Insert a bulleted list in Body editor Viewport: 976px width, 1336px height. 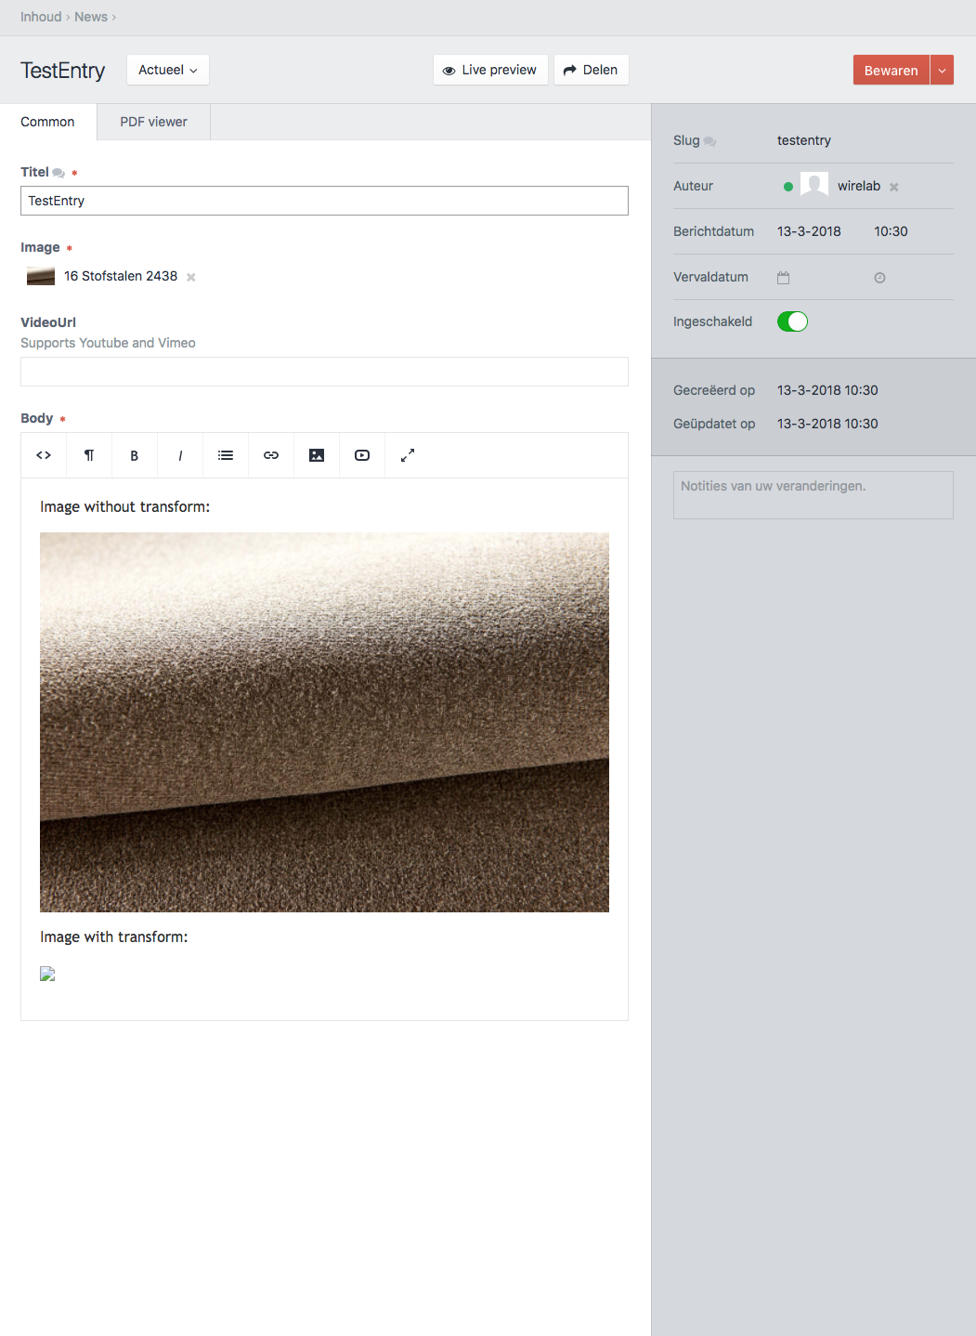tap(225, 455)
